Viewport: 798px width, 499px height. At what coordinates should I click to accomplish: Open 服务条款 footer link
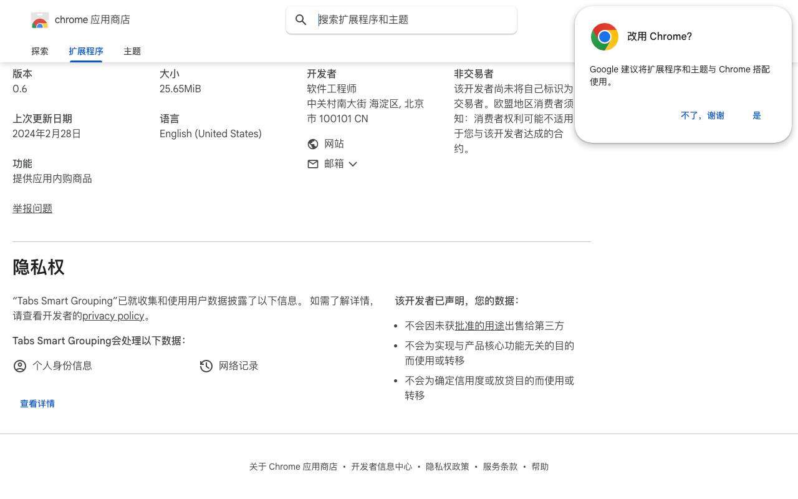[500, 467]
